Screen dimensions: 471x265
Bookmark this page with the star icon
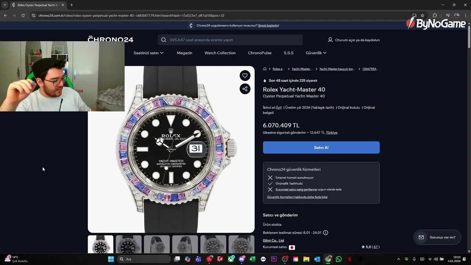click(x=422, y=15)
